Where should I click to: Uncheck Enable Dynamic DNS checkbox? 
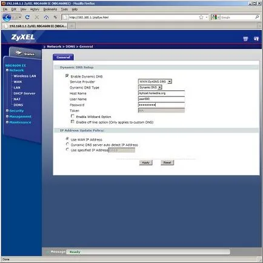click(67, 76)
